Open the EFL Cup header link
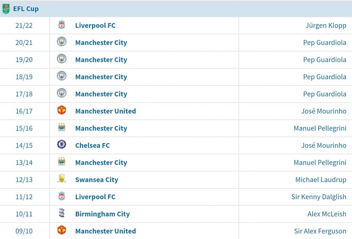 26,9
